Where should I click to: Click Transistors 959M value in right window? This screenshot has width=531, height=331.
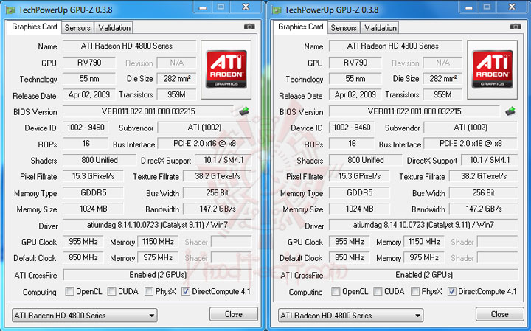tap(443, 95)
